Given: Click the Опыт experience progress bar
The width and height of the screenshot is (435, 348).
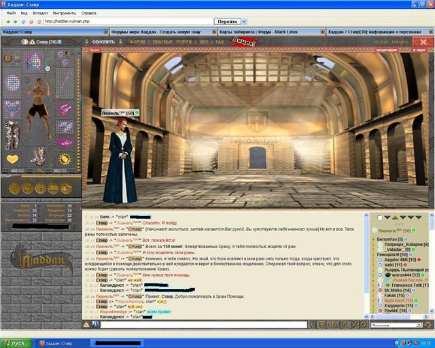Looking at the screenshot, I should pos(41,176).
